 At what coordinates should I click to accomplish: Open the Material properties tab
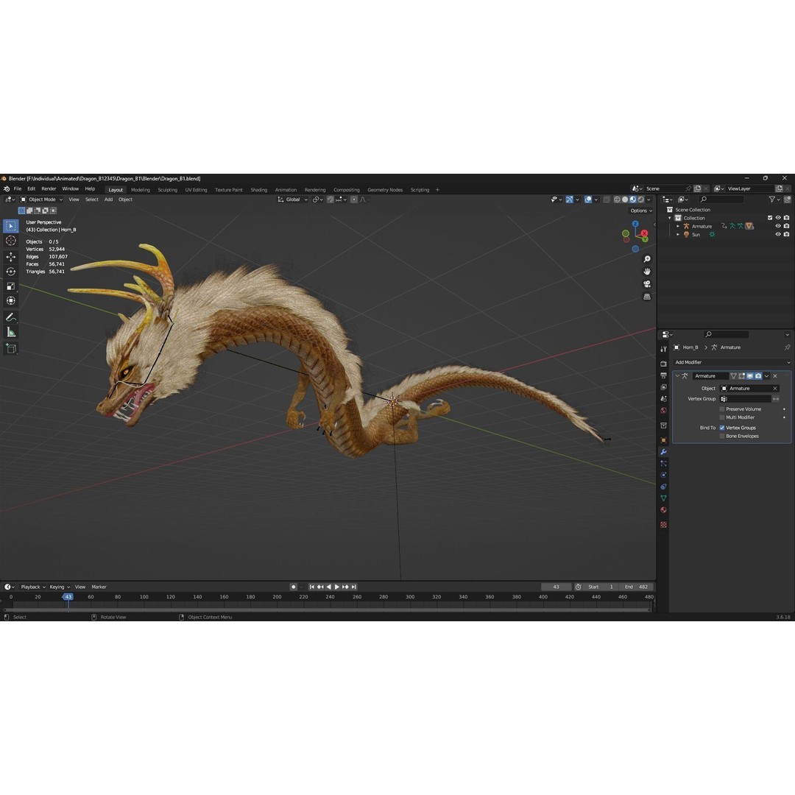[x=664, y=510]
